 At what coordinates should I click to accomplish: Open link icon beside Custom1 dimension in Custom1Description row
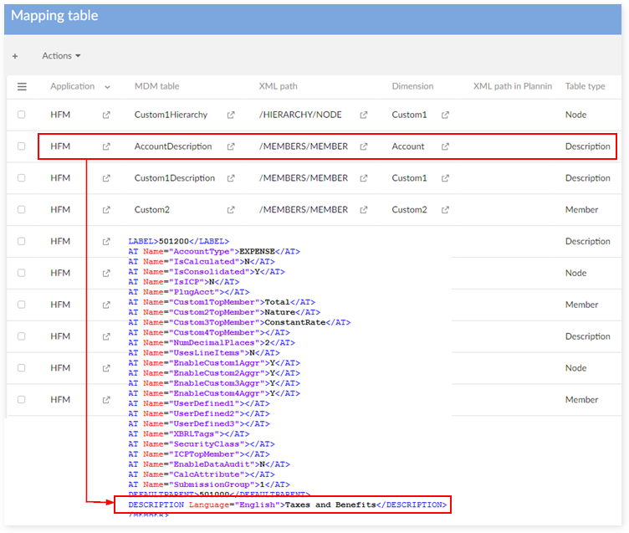tap(445, 178)
